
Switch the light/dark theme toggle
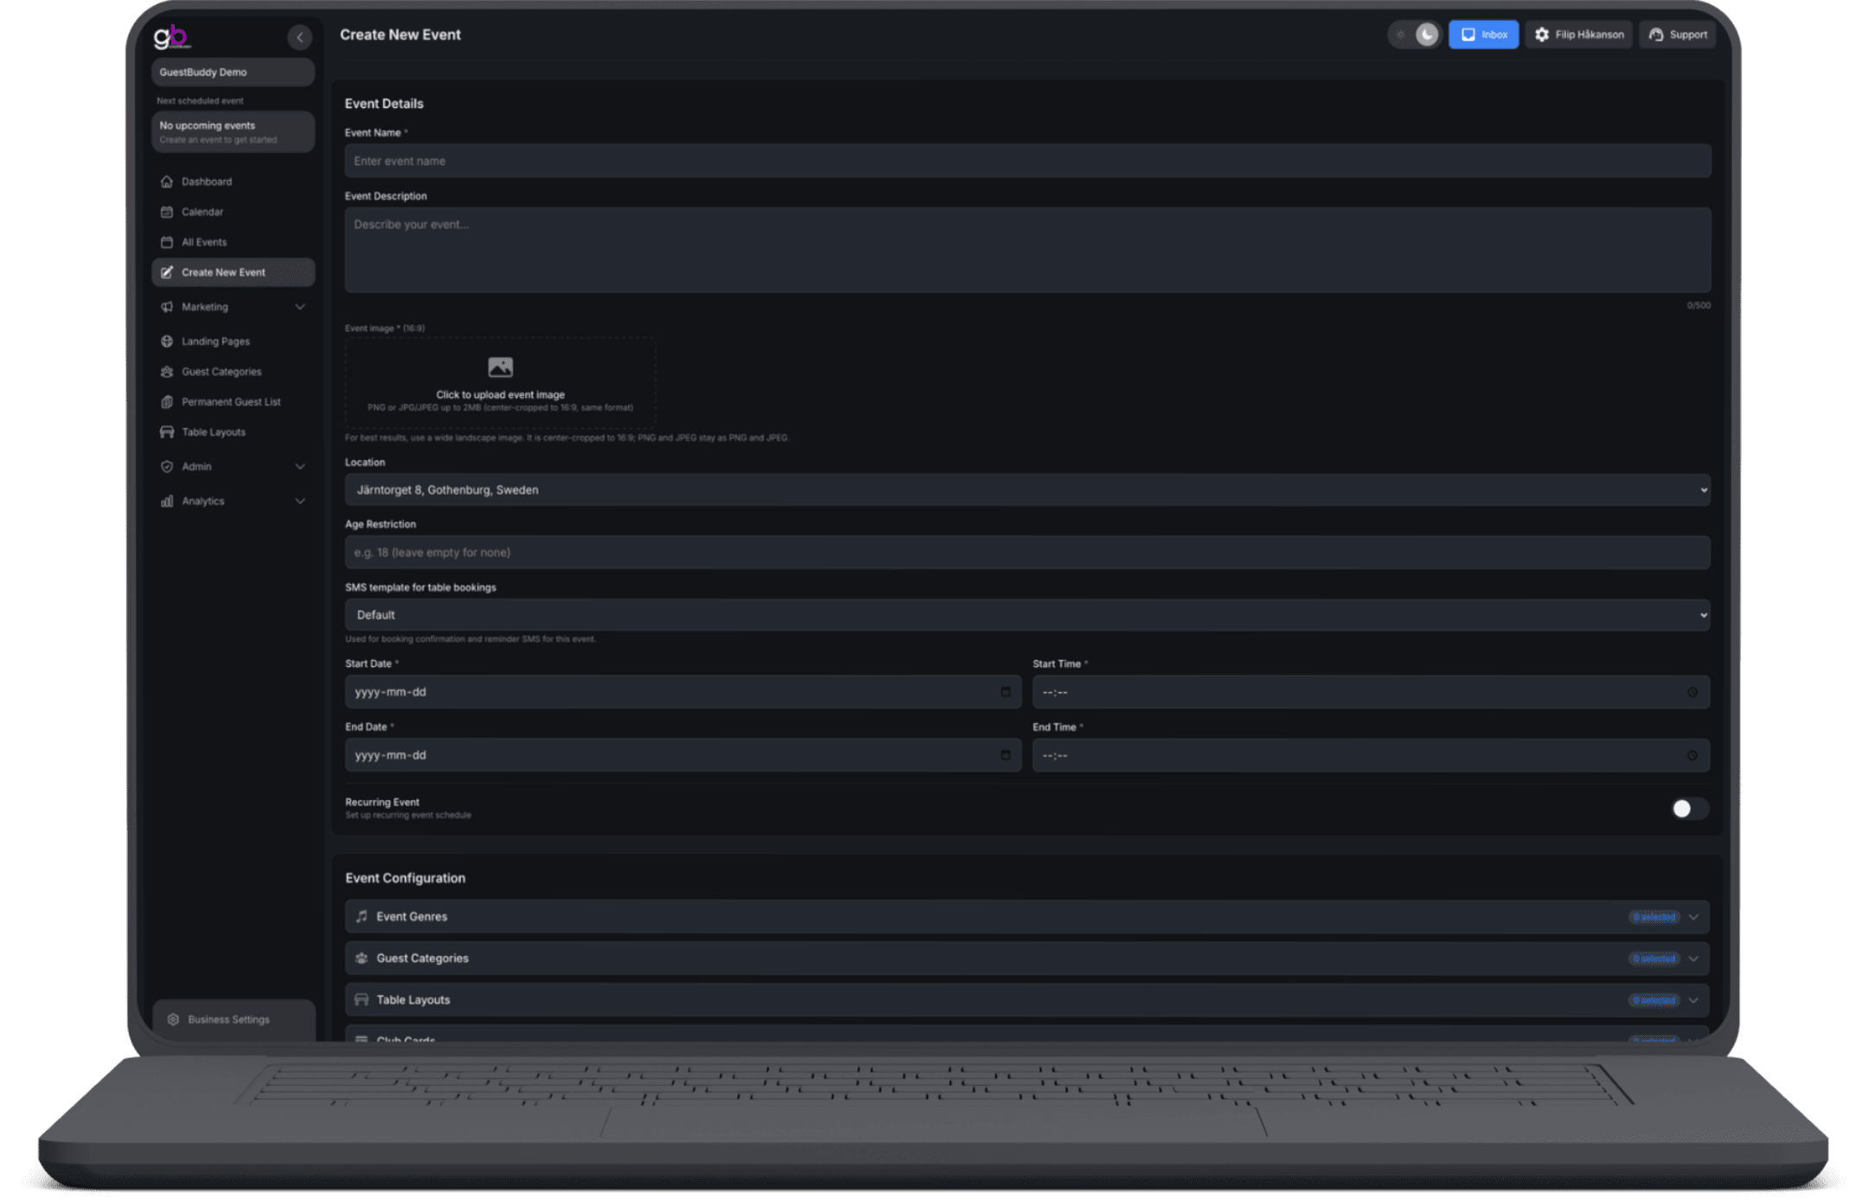click(x=1414, y=35)
